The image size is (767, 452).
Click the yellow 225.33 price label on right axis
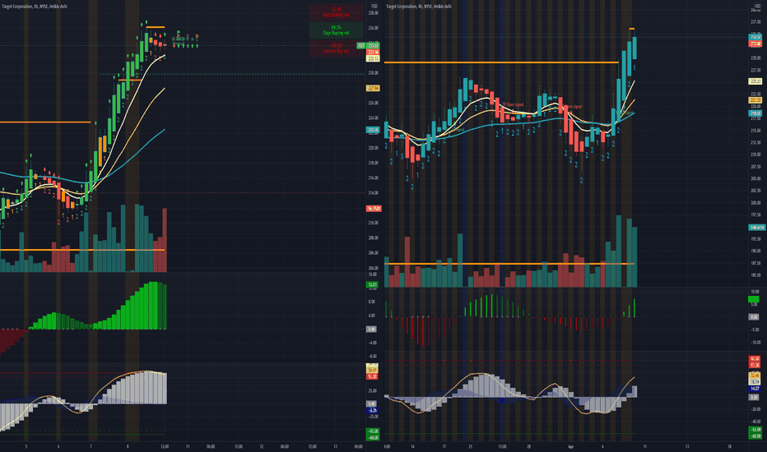point(755,81)
